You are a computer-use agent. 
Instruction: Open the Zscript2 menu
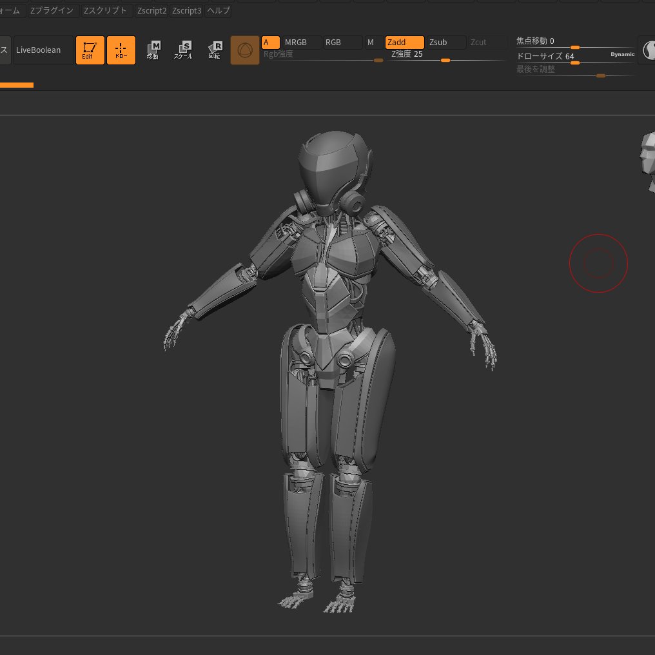[x=152, y=11]
